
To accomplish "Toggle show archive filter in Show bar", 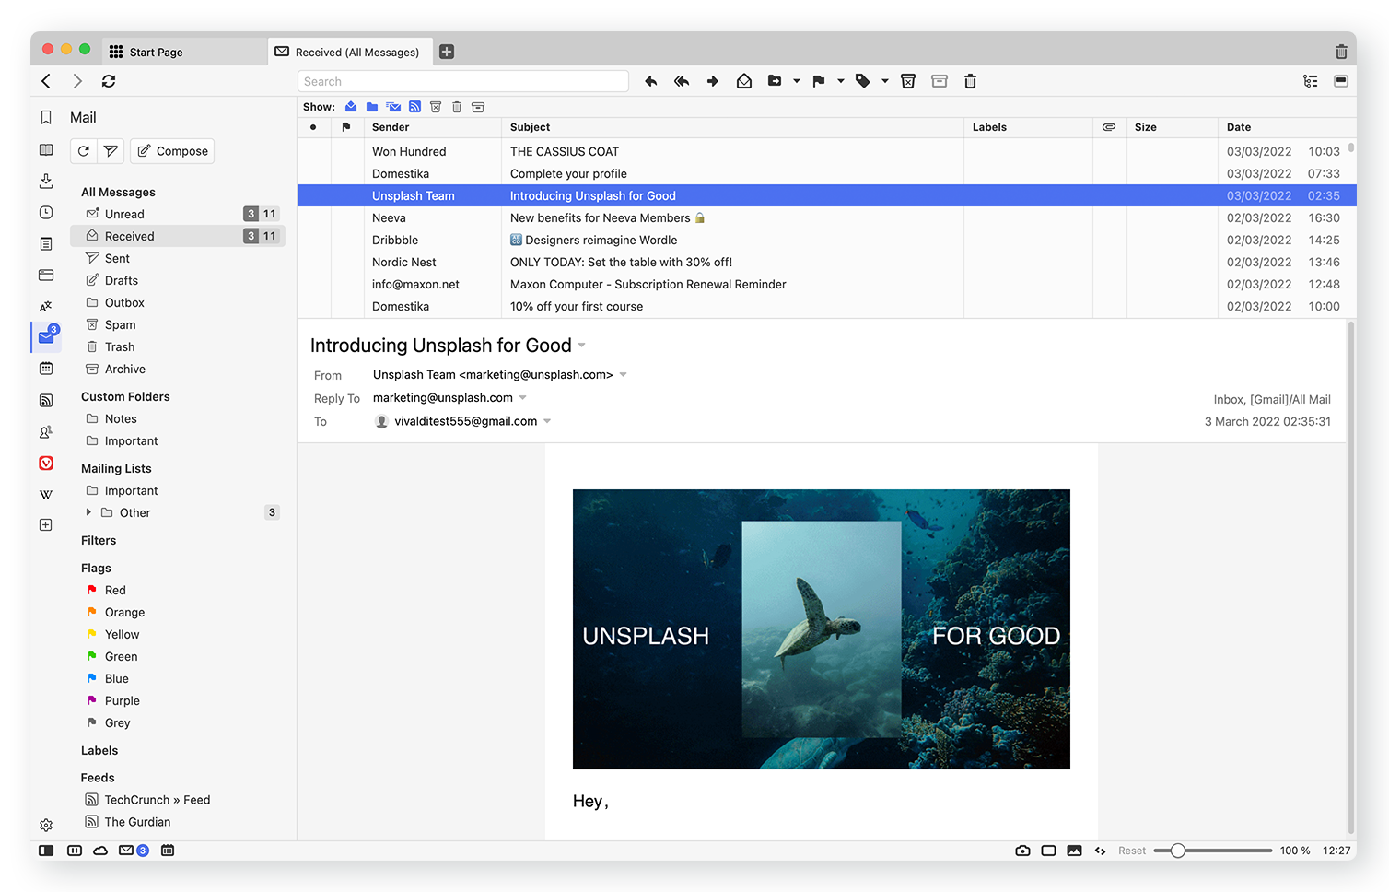I will [478, 107].
